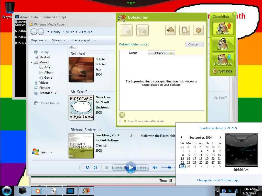Open ChomikBox Upload widget button
Image resolution: width=262 pixels, height=196 pixels.
[223, 29]
